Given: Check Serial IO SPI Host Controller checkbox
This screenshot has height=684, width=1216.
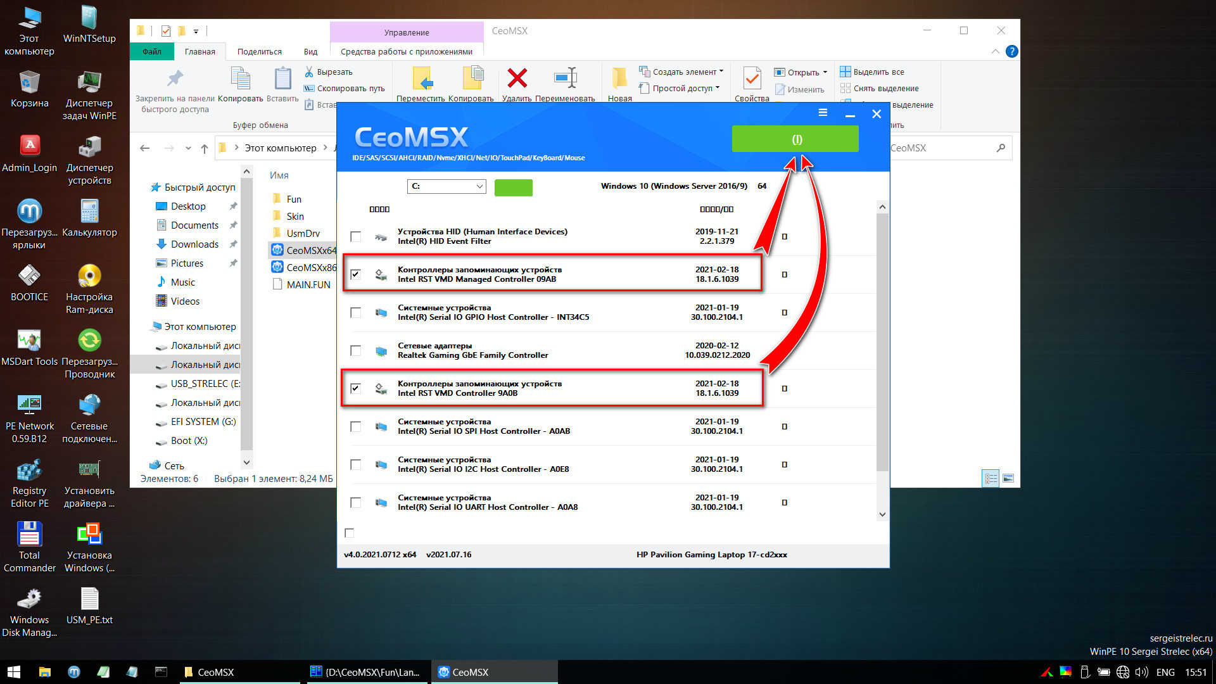Looking at the screenshot, I should (356, 426).
